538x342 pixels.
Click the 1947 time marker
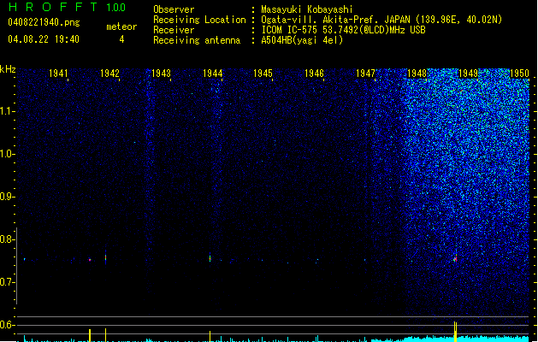point(365,74)
